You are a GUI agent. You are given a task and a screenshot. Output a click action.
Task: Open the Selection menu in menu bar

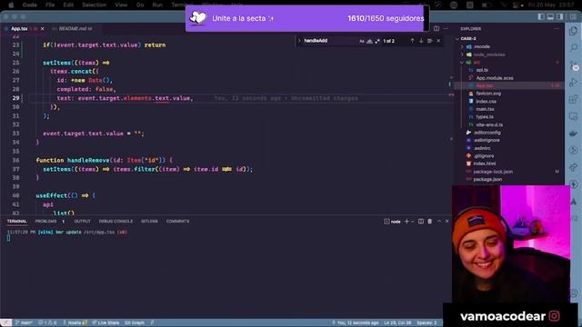click(x=94, y=5)
